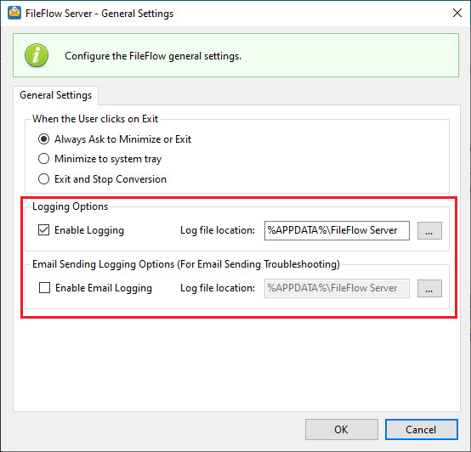This screenshot has width=471, height=452.
Task: Tick the Enable Email Logging checkbox
Action: (44, 288)
